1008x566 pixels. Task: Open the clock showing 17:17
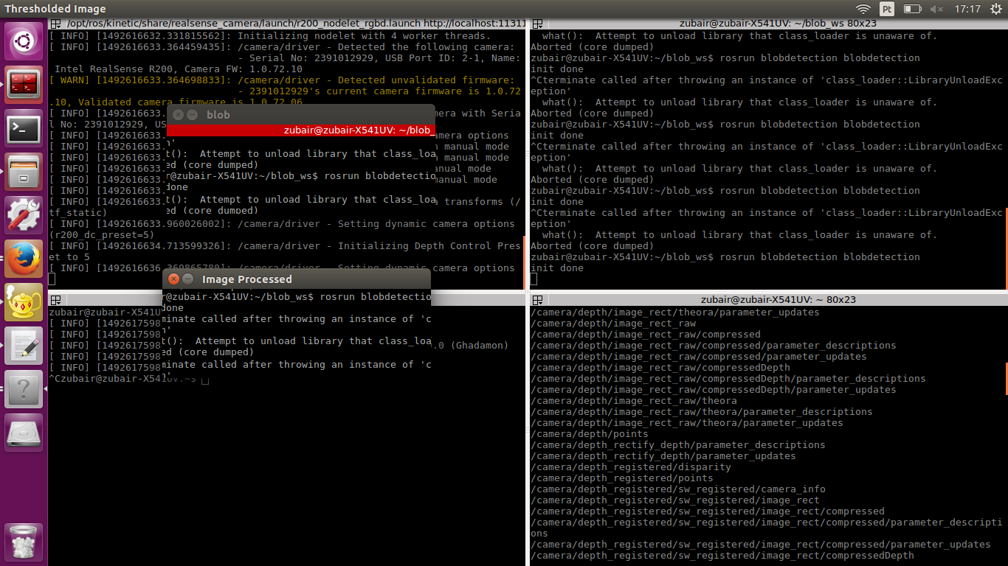(x=967, y=9)
